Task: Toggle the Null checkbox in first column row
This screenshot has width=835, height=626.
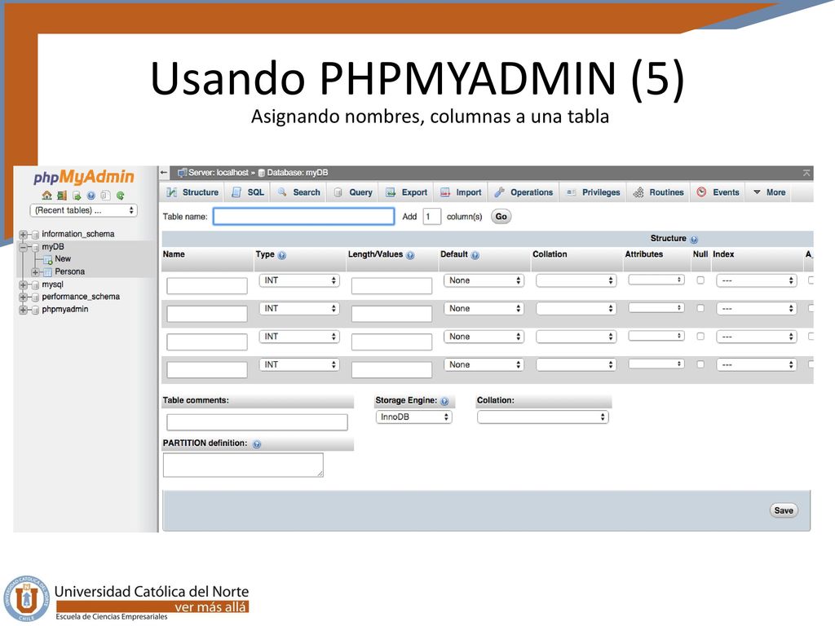Action: click(x=700, y=280)
